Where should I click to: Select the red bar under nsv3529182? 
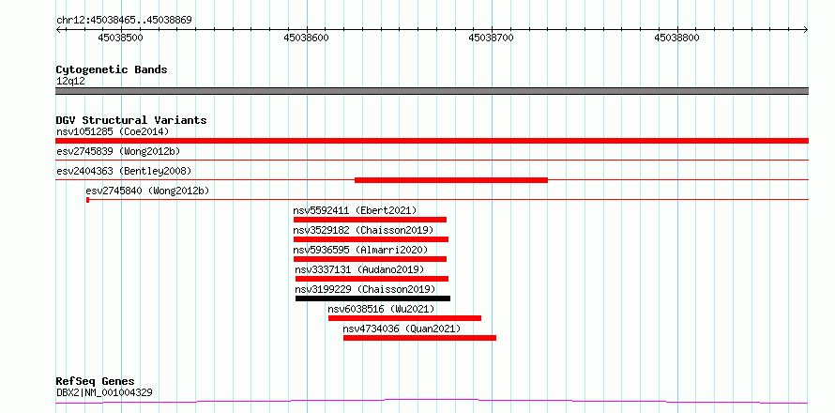(372, 239)
